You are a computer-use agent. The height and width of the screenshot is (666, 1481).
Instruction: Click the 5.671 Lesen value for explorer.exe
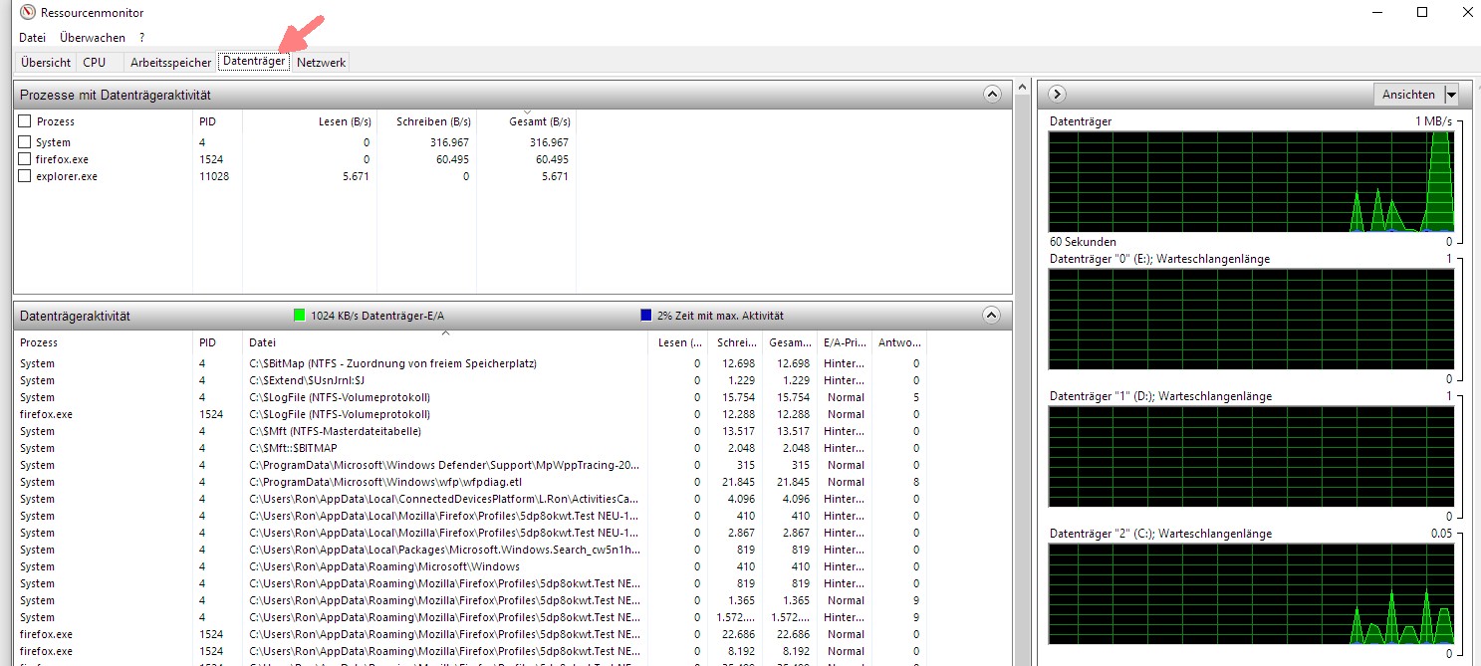(x=355, y=176)
